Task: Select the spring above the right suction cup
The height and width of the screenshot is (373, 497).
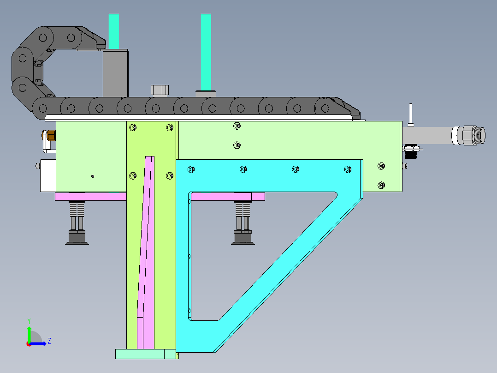Action: click(243, 209)
